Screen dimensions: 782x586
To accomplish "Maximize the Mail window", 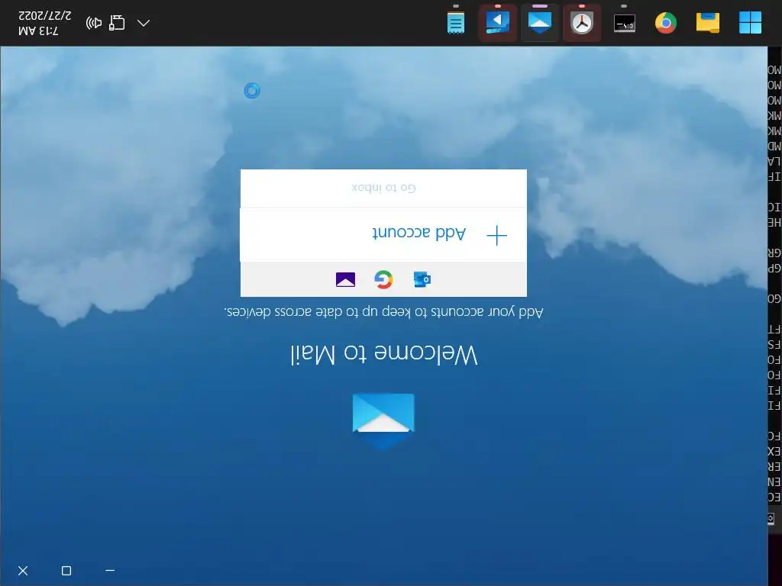I will [x=66, y=571].
